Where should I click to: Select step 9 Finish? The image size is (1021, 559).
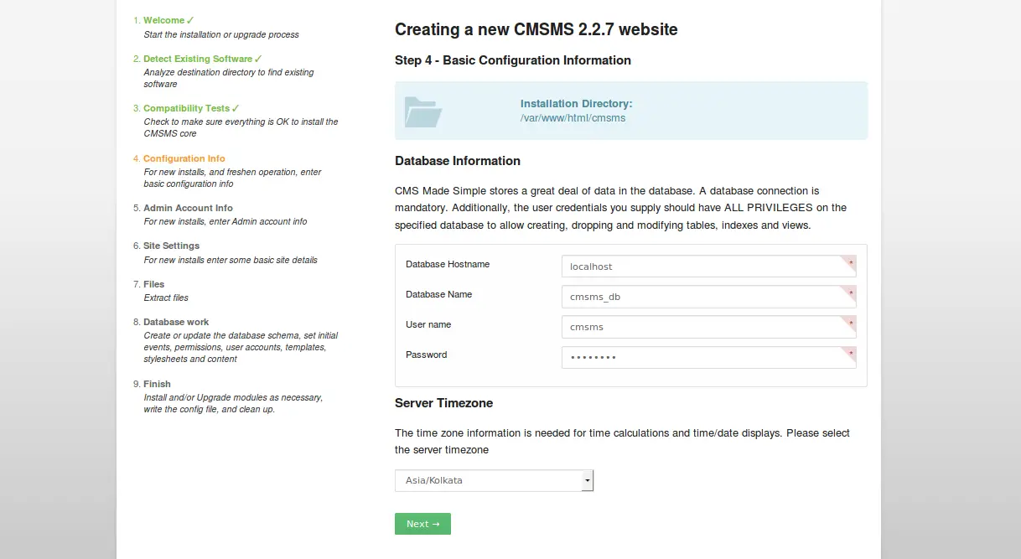(x=157, y=384)
